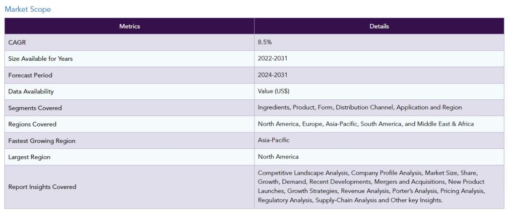Click the 2022-2031 value cell
Screen dimensions: 508x214
coord(379,59)
